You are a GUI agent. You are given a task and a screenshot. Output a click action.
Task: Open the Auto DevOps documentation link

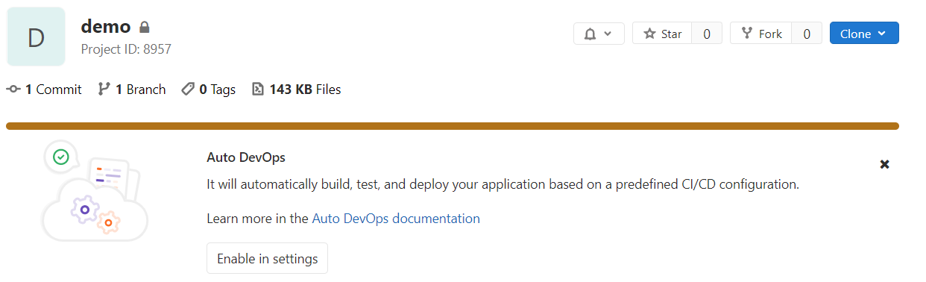396,219
